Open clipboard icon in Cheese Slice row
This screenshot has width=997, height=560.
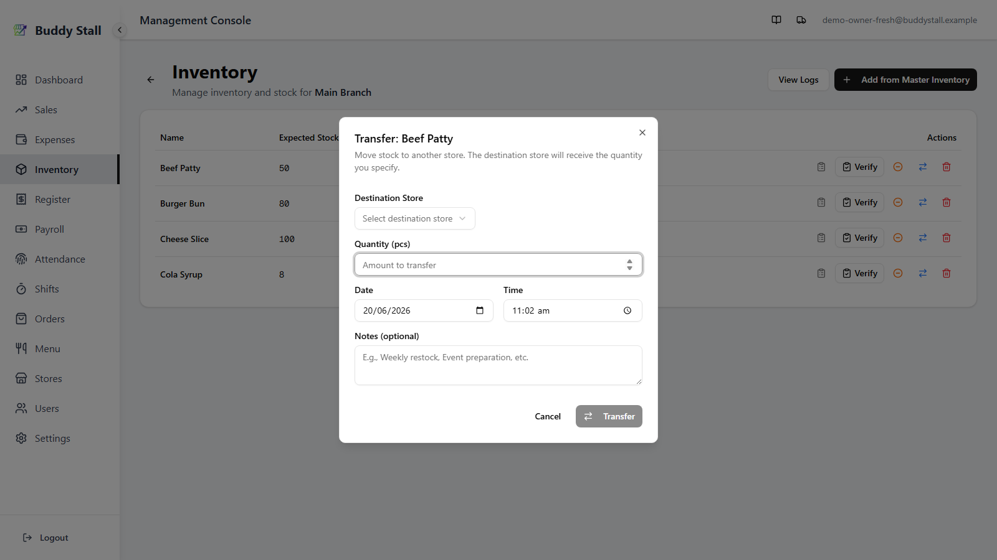click(x=821, y=238)
